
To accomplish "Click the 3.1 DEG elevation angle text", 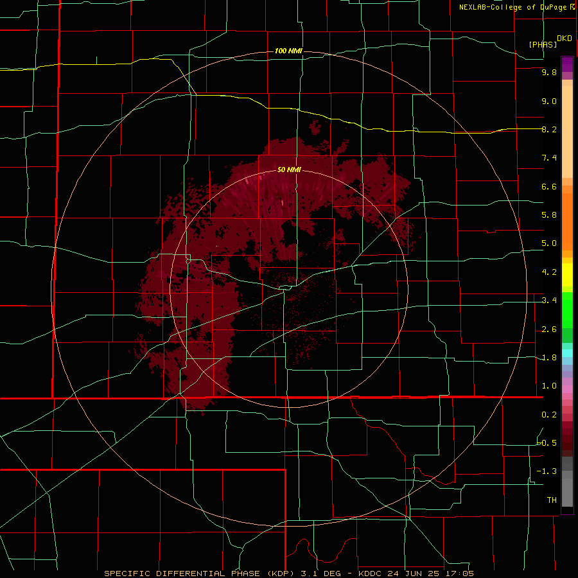I will pos(320,574).
